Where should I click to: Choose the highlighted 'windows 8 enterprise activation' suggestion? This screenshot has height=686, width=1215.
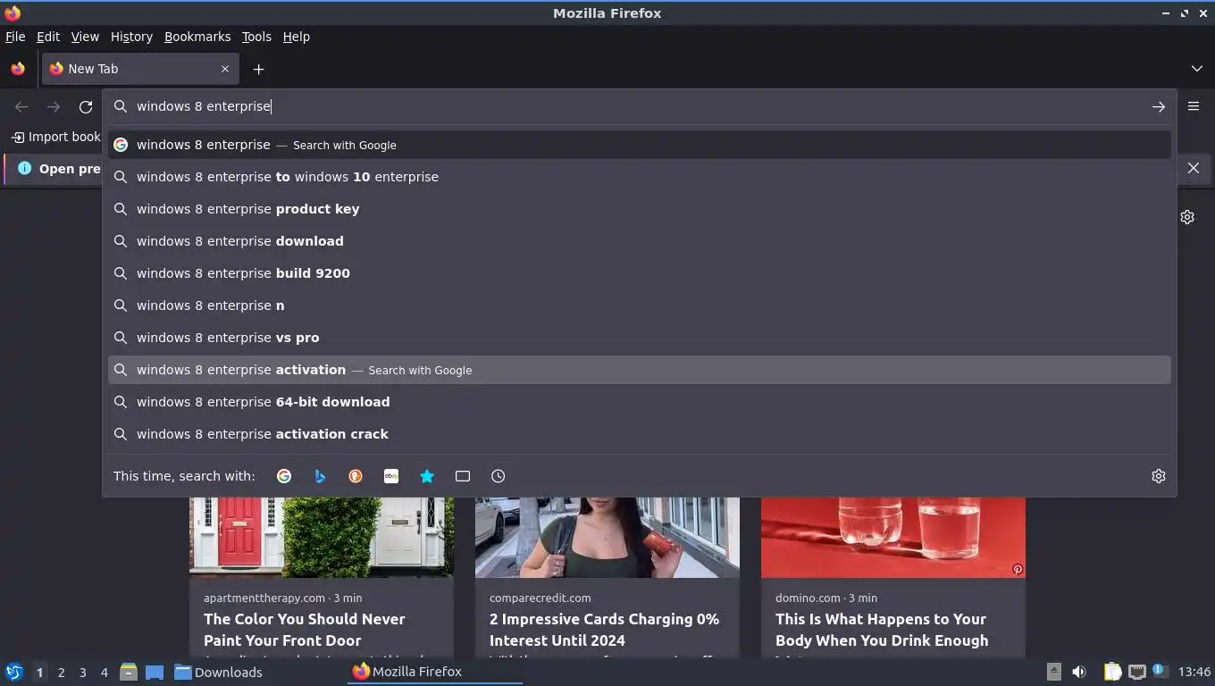coord(640,370)
